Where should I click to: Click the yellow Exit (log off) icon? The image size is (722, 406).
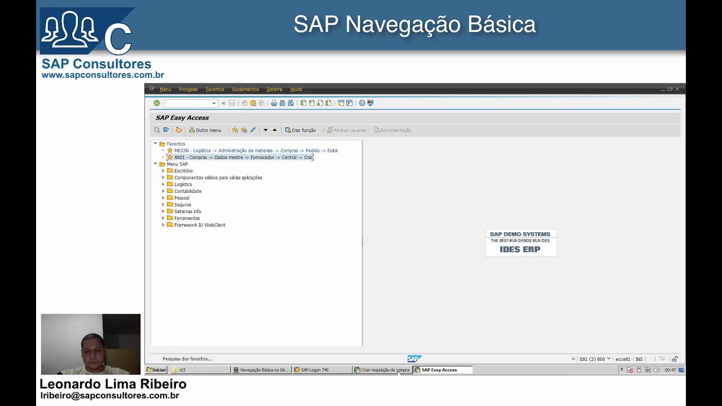(x=253, y=103)
